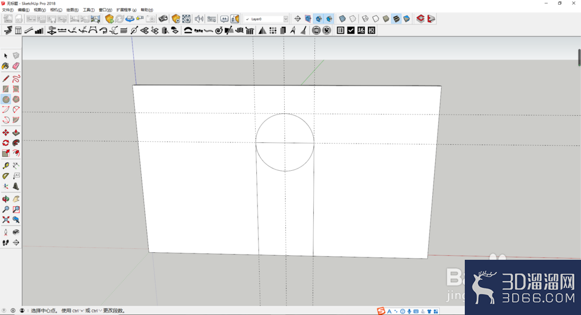Pick the Paint Bucket tool
581x315 pixels.
6,66
